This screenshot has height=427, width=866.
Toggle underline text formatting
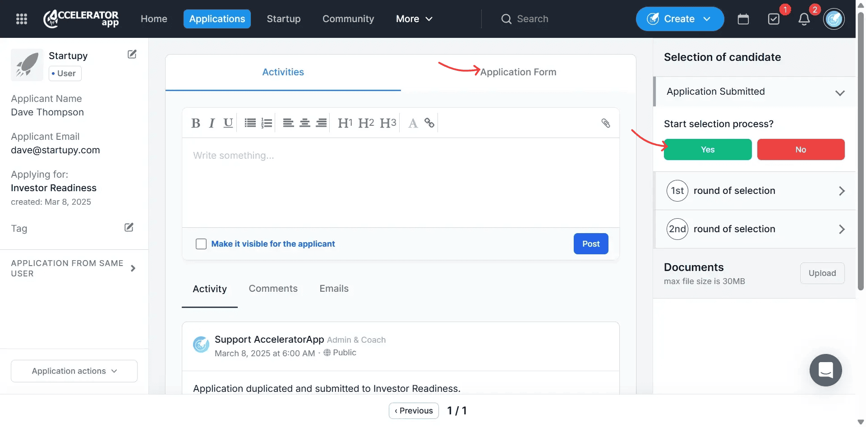[x=228, y=123]
